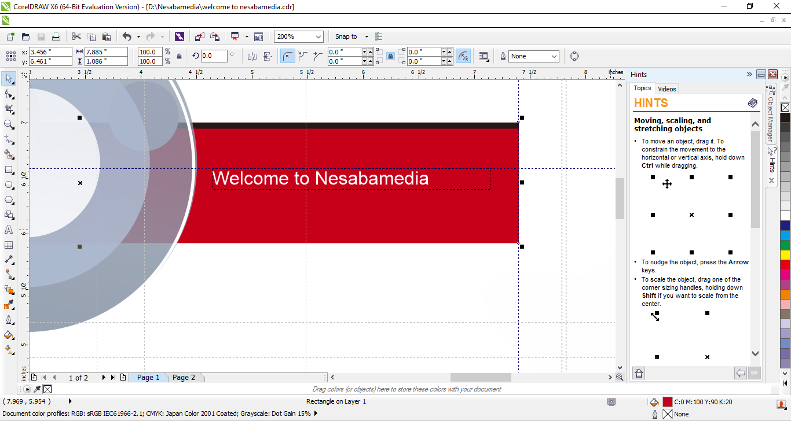This screenshot has height=421, width=791.
Task: Toggle the lock ratio padlock
Action: (180, 56)
